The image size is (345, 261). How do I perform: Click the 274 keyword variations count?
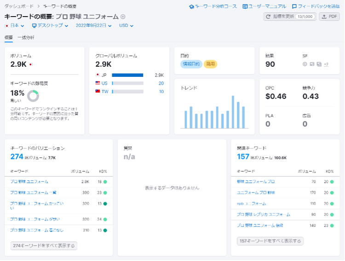click(17, 157)
